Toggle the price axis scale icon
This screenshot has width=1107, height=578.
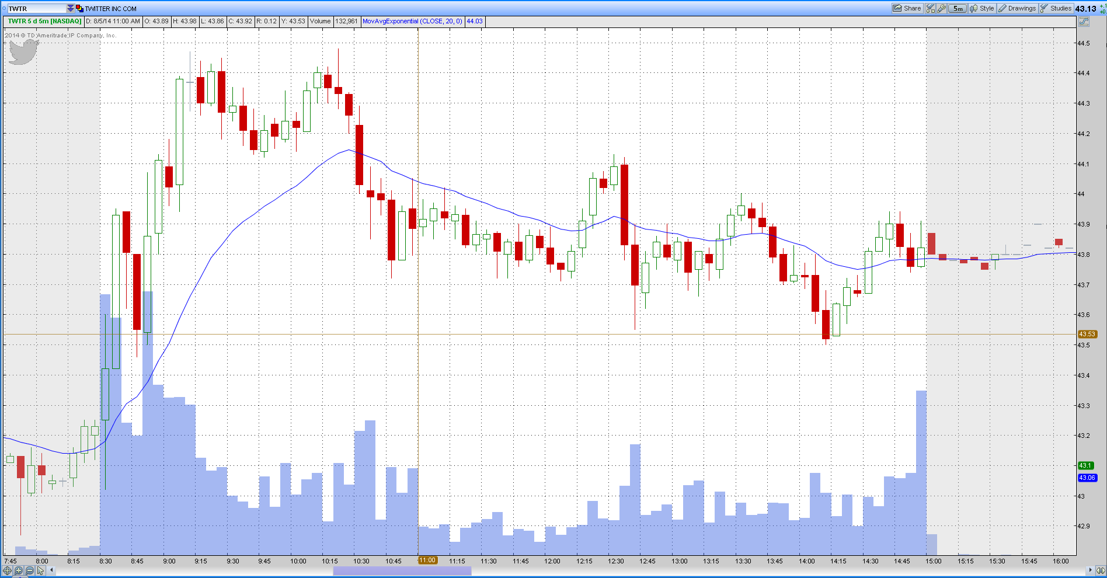pos(1084,22)
